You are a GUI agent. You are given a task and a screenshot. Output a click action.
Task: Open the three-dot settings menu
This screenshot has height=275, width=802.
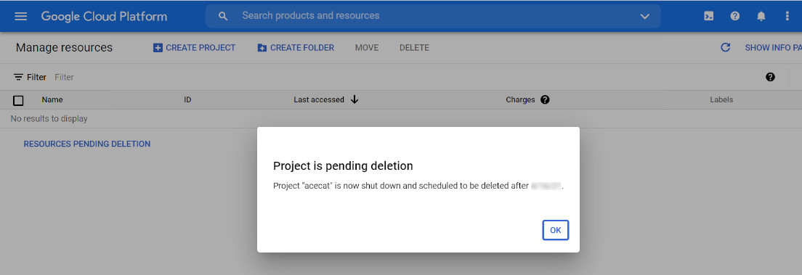pyautogui.click(x=787, y=16)
